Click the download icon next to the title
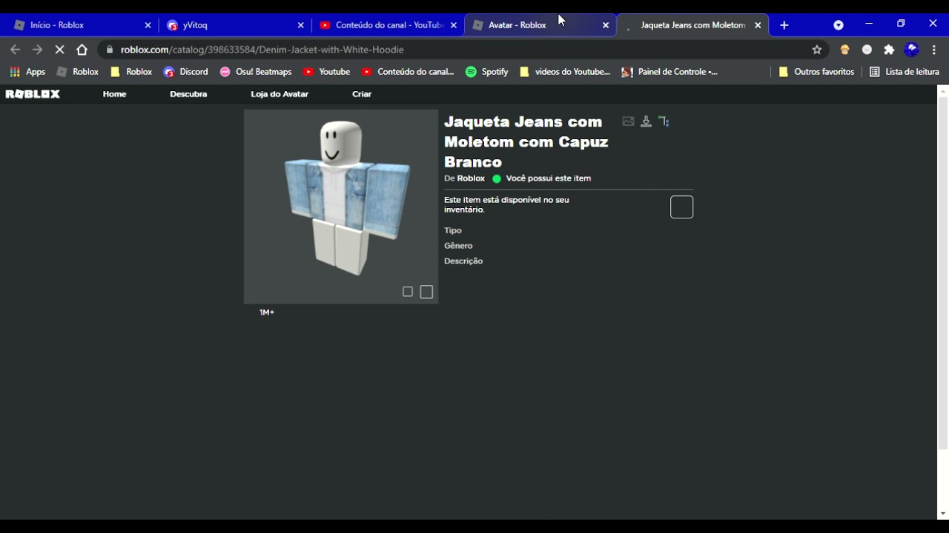 (646, 121)
